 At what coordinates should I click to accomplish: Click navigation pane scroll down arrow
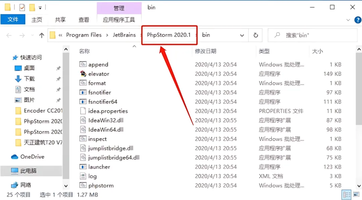pos(66,186)
